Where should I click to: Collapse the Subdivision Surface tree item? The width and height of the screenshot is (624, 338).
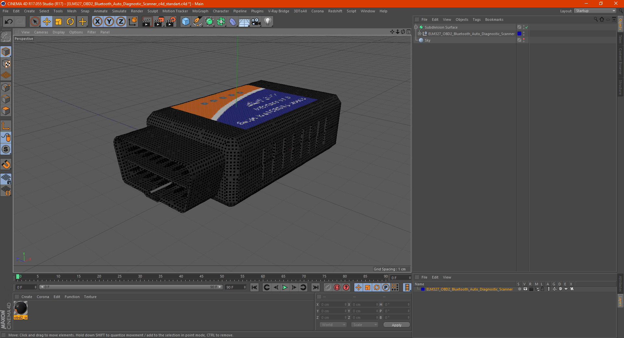(x=416, y=27)
